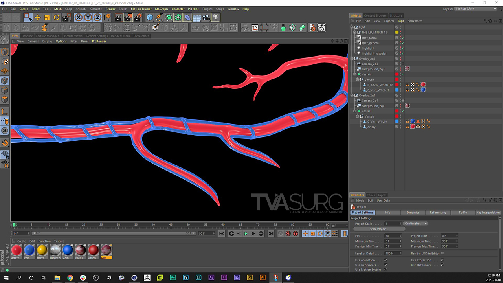Open File Explorer in taskbar
The height and width of the screenshot is (283, 503).
(57, 277)
